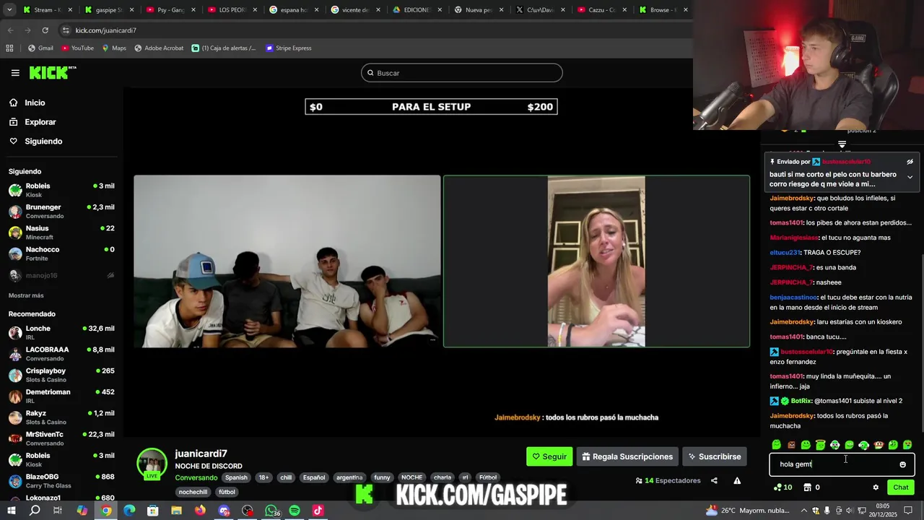Open Lonche IRL recommended channel
This screenshot has height=520, width=924.
point(61,332)
